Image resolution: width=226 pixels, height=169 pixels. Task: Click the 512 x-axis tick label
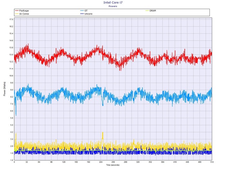(212, 162)
